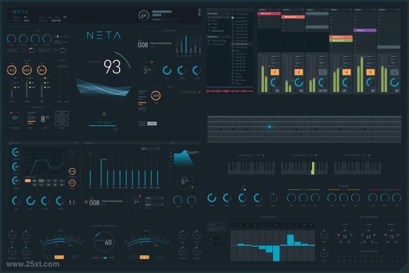409x273 pixels.
Task: Select the green clip in the Audio 4 track
Action: [x=341, y=40]
